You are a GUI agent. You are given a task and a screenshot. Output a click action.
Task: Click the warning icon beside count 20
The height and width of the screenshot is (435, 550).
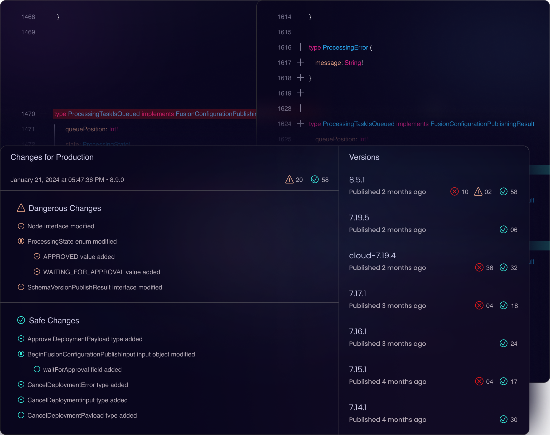(289, 180)
